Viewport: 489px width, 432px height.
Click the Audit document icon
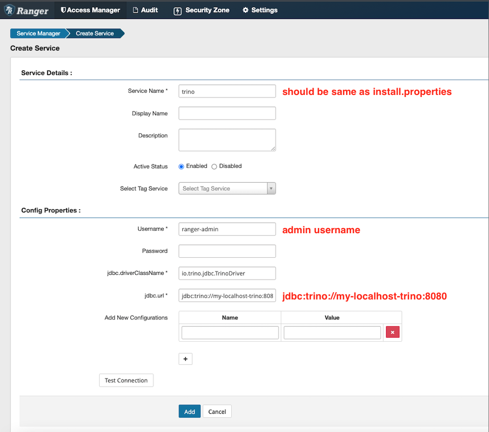tap(135, 10)
